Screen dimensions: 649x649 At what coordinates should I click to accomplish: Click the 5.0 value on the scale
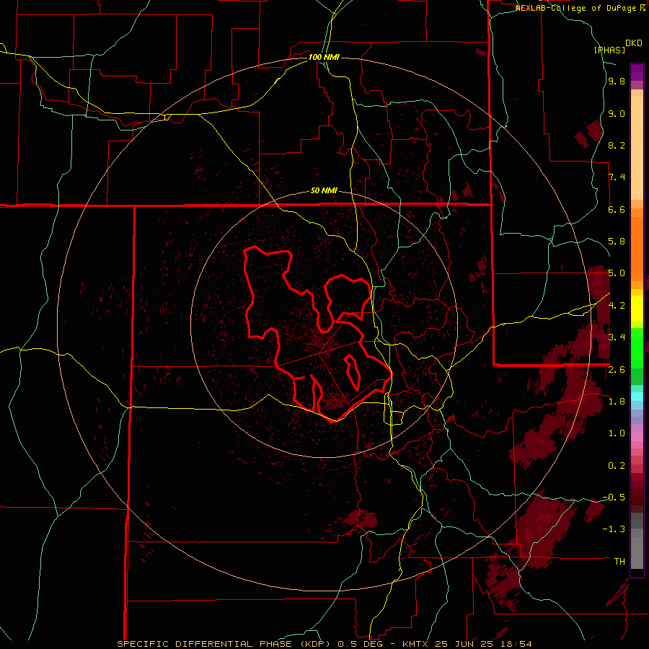[617, 273]
